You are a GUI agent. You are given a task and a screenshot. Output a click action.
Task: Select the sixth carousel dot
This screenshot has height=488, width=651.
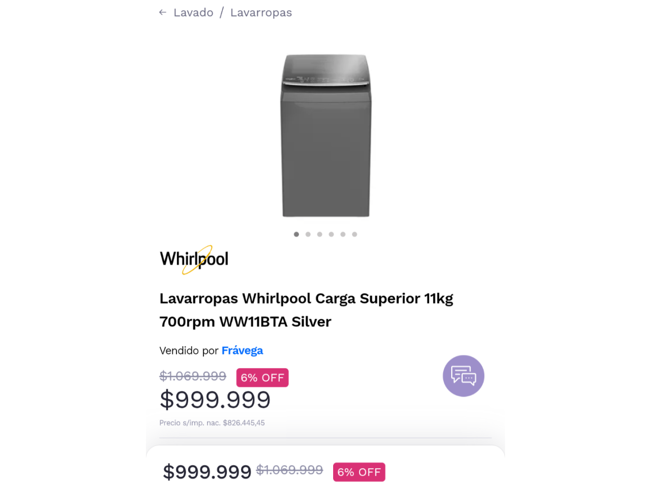[x=354, y=234]
